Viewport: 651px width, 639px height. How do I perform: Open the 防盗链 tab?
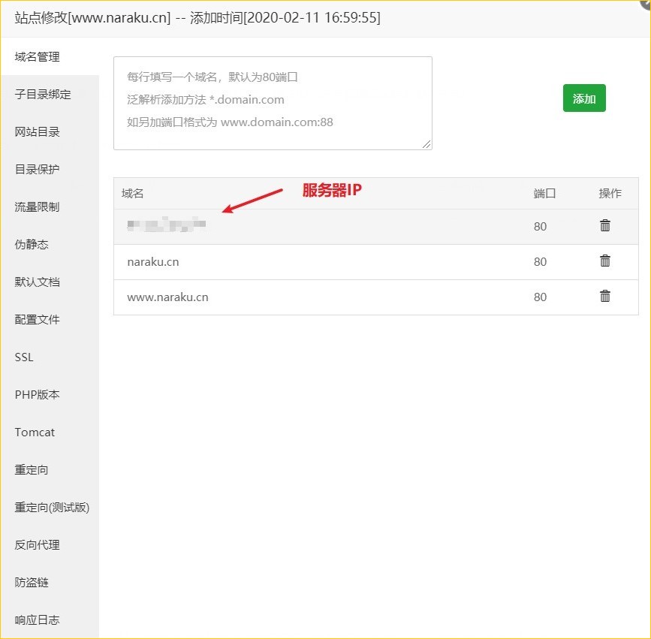click(50, 582)
